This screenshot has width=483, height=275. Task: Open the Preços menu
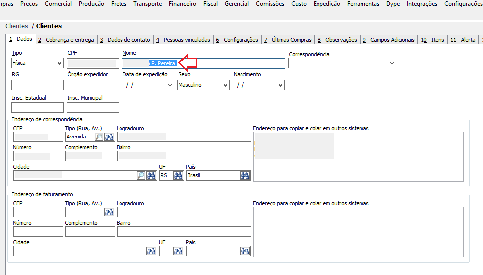point(29,4)
